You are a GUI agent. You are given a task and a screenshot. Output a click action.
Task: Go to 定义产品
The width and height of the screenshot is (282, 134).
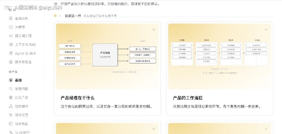(22, 98)
